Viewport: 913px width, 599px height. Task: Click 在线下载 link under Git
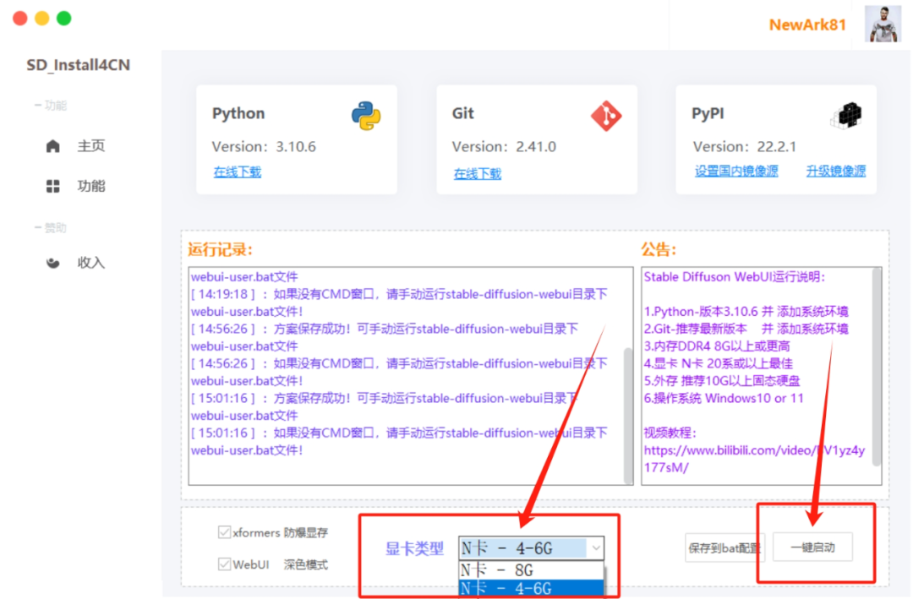coord(478,173)
